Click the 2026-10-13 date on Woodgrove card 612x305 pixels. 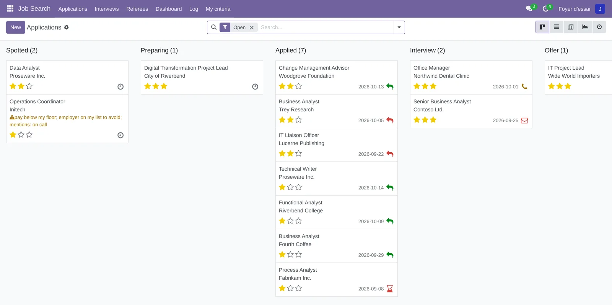point(371,87)
